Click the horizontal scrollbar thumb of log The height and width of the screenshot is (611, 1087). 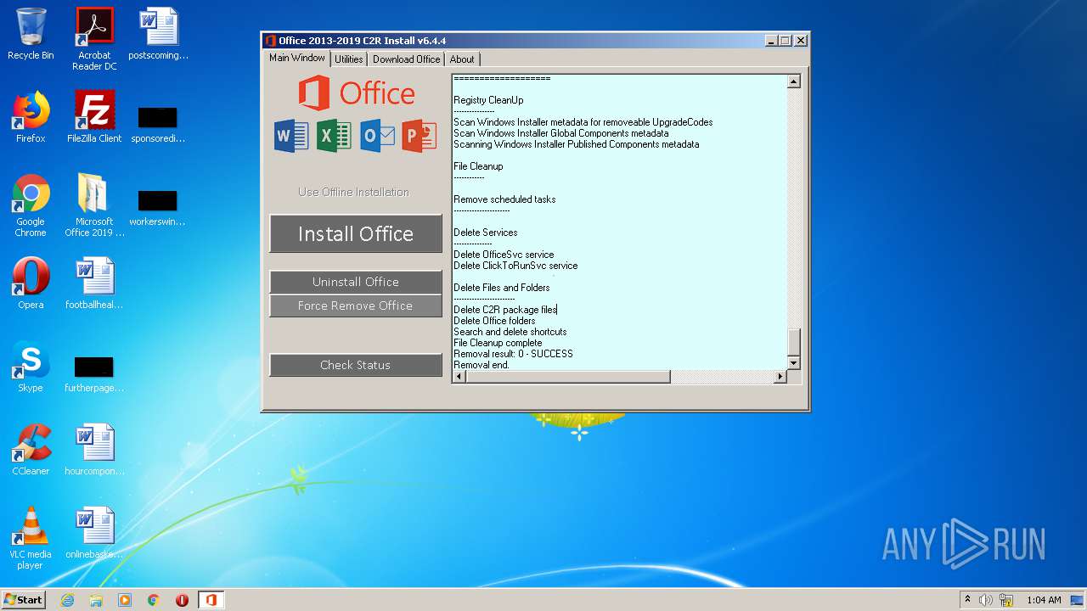coord(568,377)
